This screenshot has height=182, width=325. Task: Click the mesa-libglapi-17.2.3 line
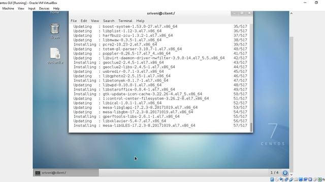[160, 108]
